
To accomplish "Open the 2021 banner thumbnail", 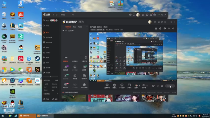I will click(100, 98).
